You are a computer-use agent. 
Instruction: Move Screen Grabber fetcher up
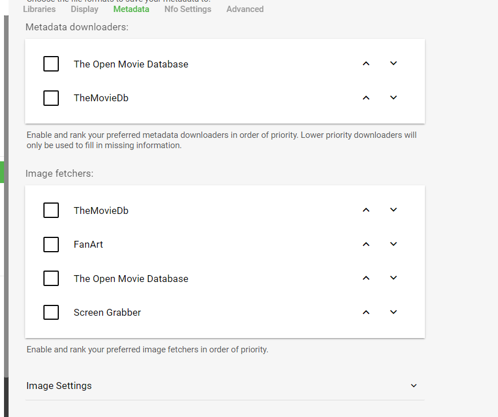366,312
